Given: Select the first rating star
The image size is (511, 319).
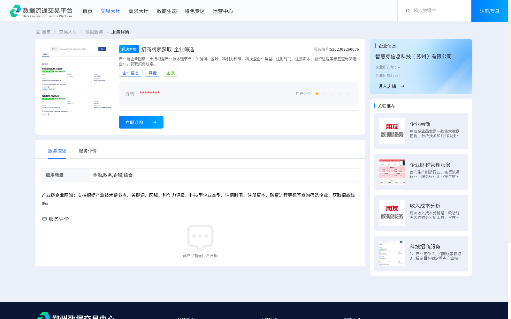Looking at the screenshot, I should coord(317,93).
